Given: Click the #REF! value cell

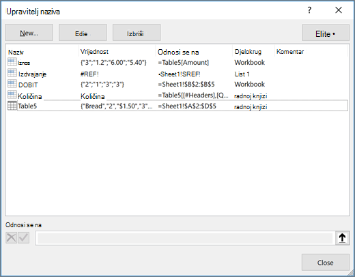Looking at the screenshot, I should click(x=89, y=74).
